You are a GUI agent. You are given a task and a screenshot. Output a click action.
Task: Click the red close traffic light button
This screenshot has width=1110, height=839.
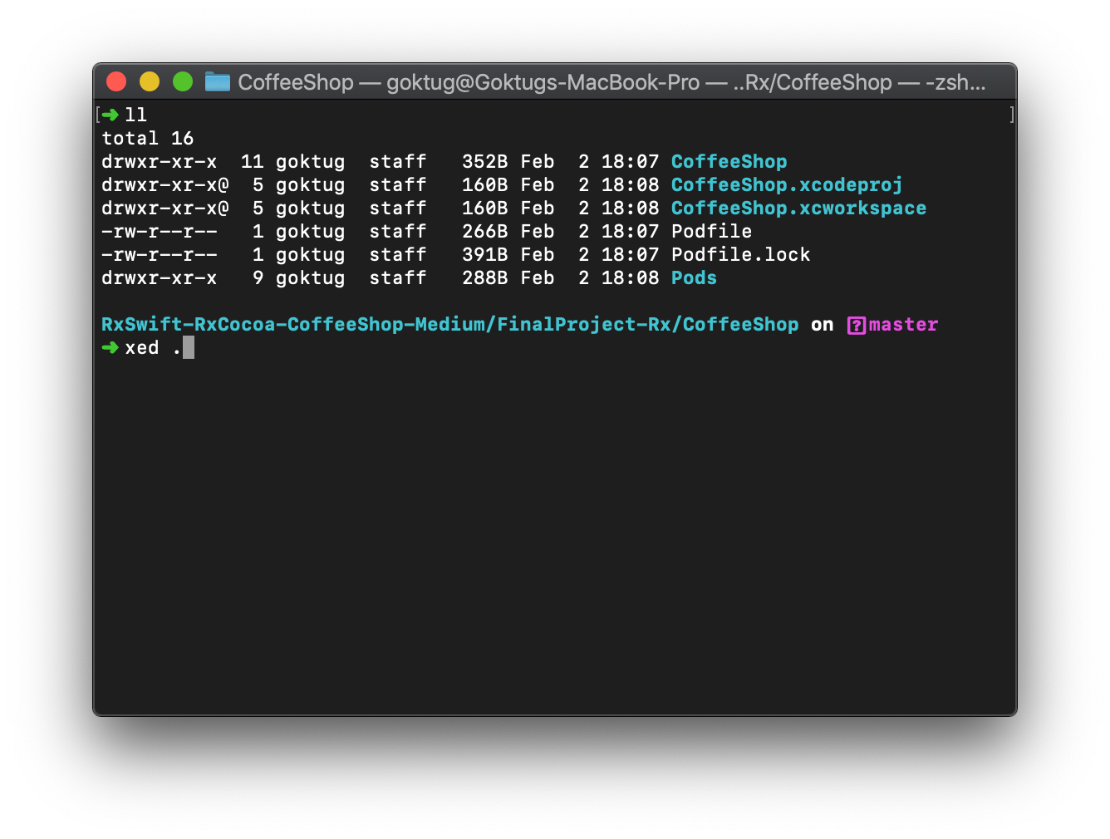pyautogui.click(x=116, y=81)
